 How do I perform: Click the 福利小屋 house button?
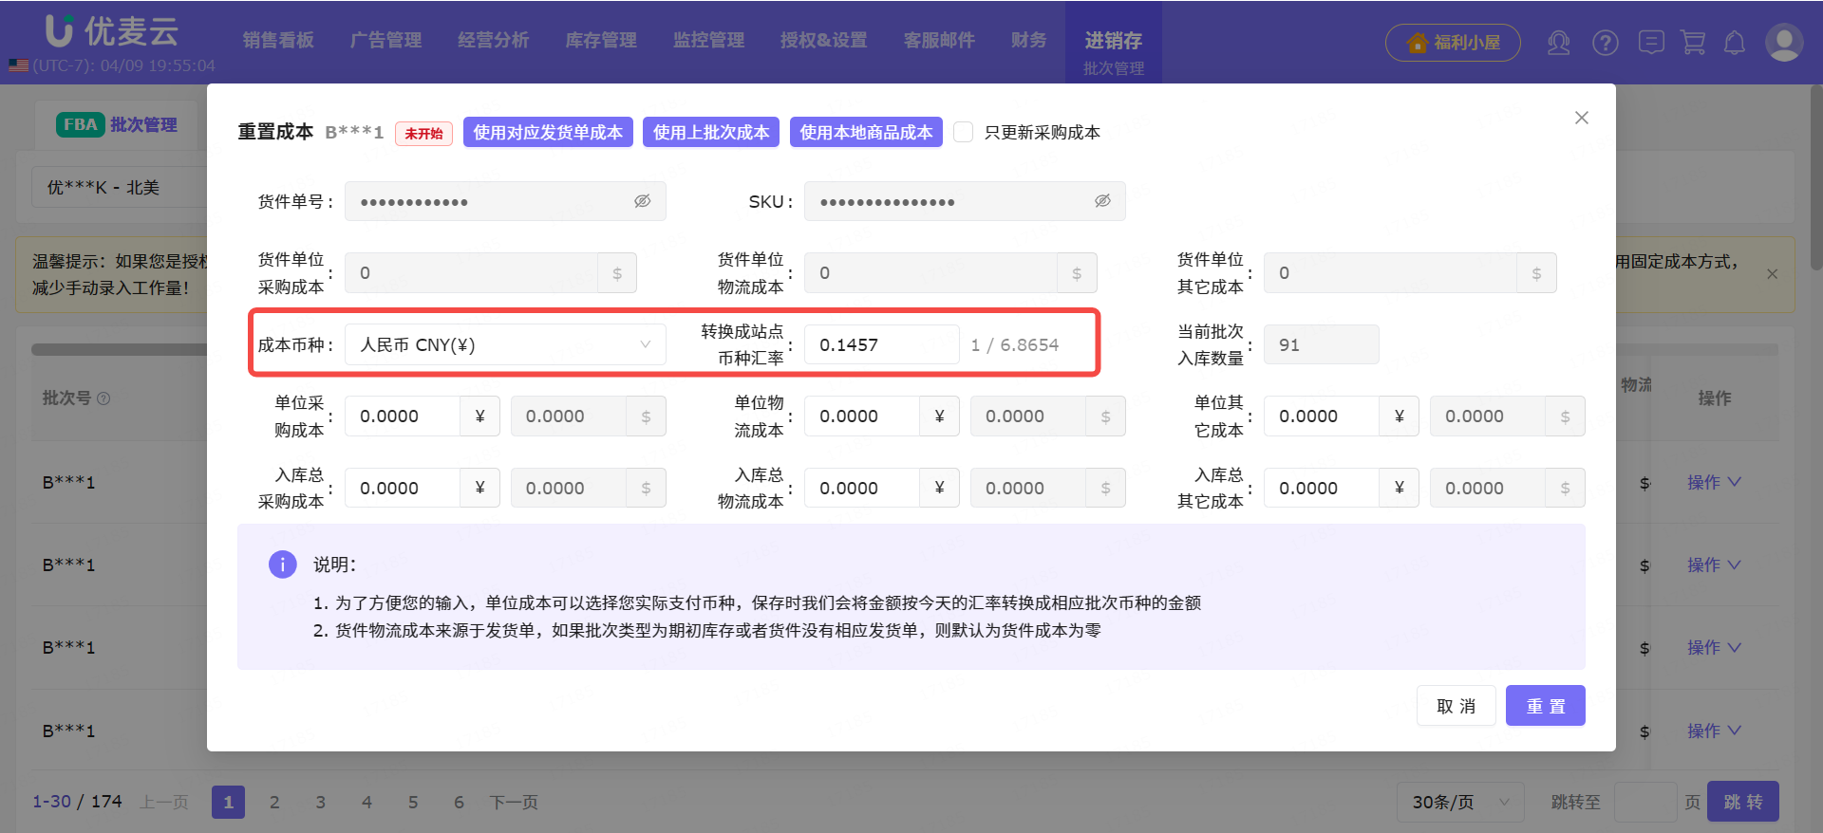[1453, 43]
